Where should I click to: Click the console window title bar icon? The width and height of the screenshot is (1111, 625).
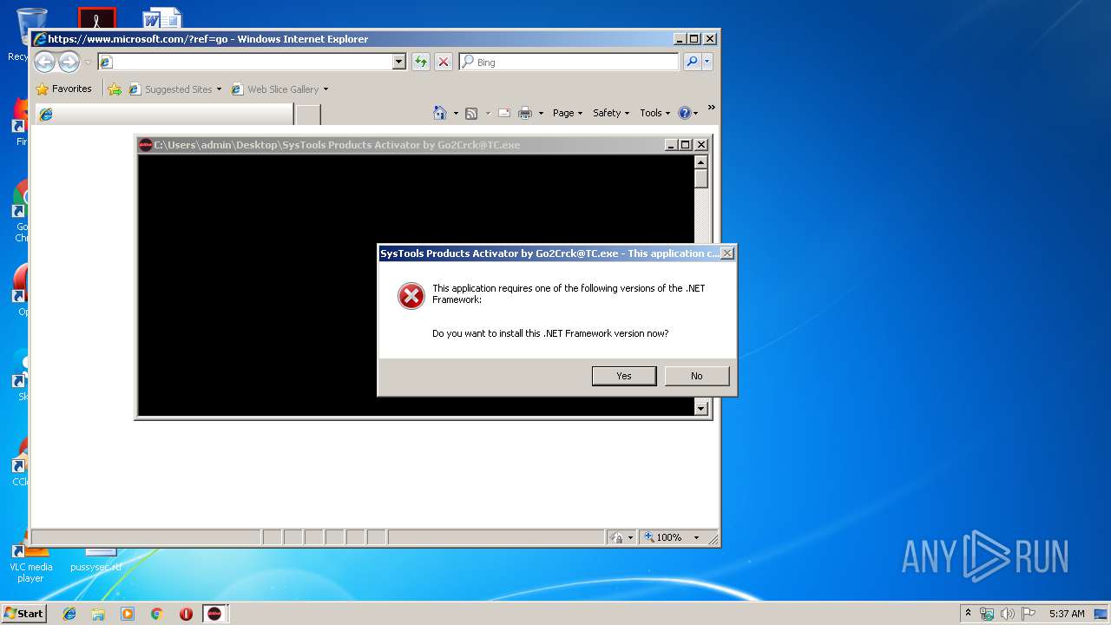(x=145, y=145)
